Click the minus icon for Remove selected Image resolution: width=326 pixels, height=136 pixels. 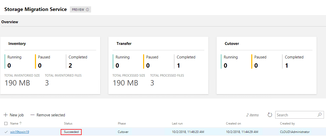32,115
